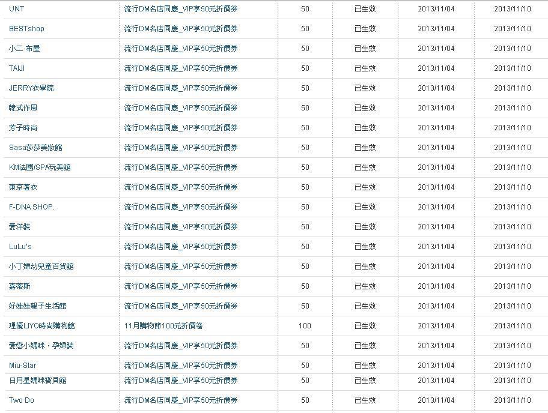Select the 2013/11/04 start date in 芳子時尚 row
The height and width of the screenshot is (413, 548).
(x=436, y=128)
